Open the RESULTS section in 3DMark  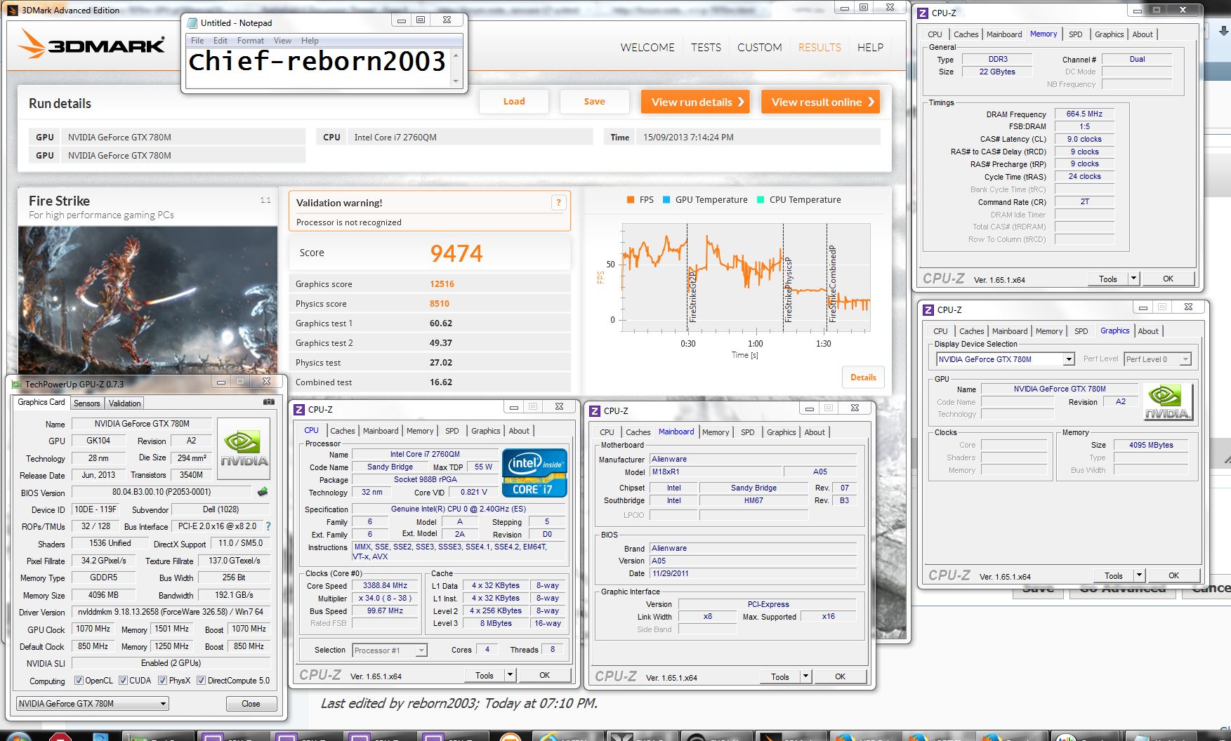coord(819,47)
